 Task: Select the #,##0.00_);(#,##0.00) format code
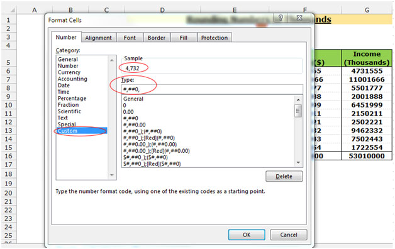(150, 145)
